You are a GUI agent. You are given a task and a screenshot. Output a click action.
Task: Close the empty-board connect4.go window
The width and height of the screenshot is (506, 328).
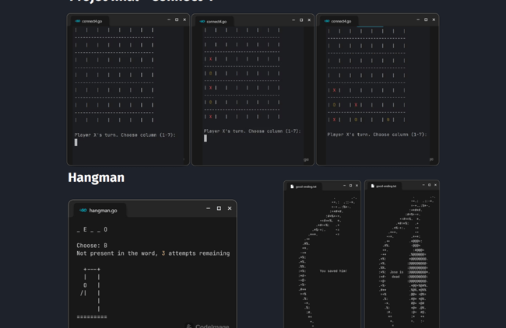(184, 19)
